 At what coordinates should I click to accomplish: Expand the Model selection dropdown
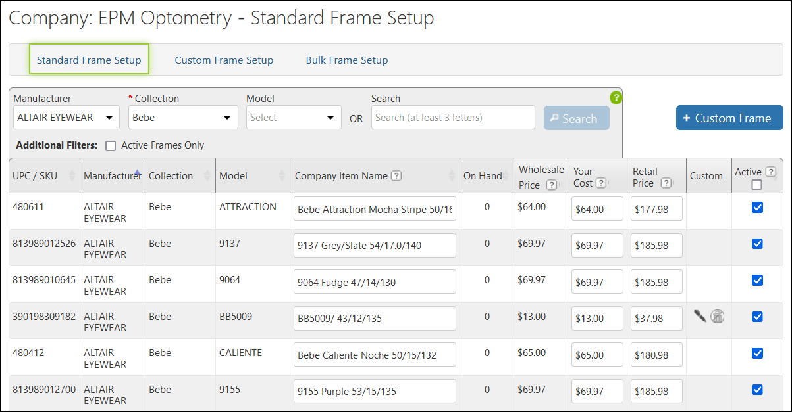pyautogui.click(x=294, y=117)
